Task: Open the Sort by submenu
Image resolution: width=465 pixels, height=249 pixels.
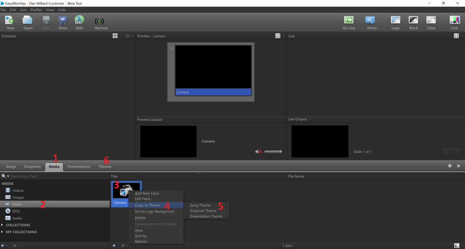Action: pos(156,236)
